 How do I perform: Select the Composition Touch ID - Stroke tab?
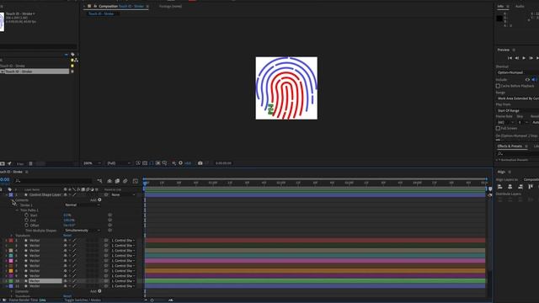pos(119,6)
